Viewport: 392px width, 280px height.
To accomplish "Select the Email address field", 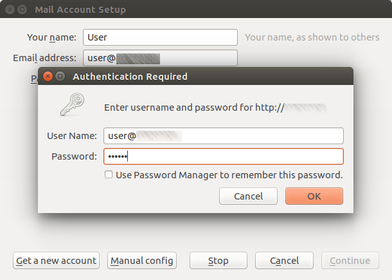I will click(x=160, y=58).
